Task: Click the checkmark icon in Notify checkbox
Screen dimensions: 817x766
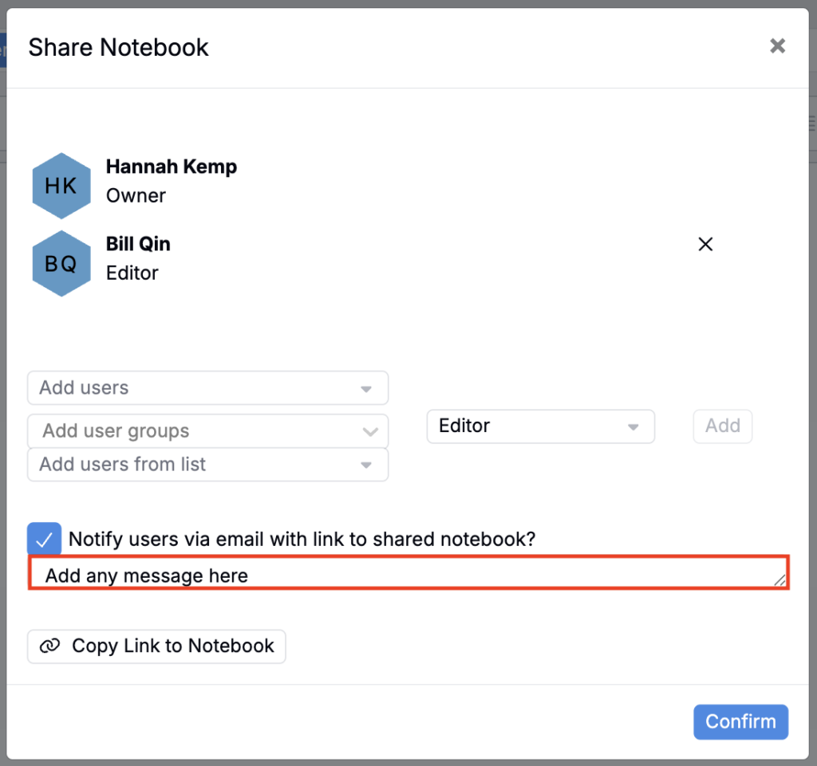Action: [x=45, y=540]
